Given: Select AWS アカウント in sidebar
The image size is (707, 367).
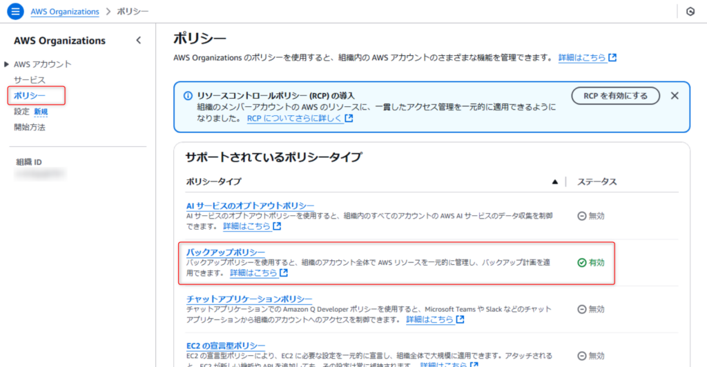Looking at the screenshot, I should tap(42, 64).
